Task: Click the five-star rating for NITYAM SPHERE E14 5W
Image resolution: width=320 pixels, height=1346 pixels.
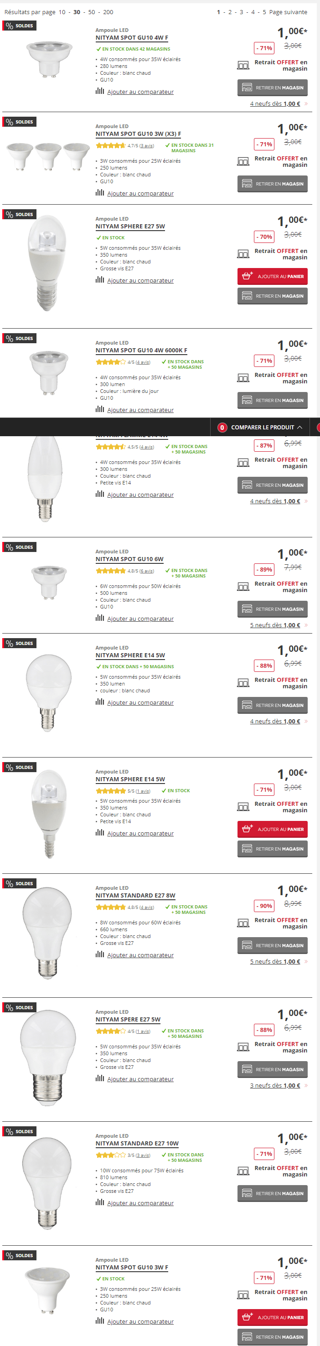Action: click(110, 790)
